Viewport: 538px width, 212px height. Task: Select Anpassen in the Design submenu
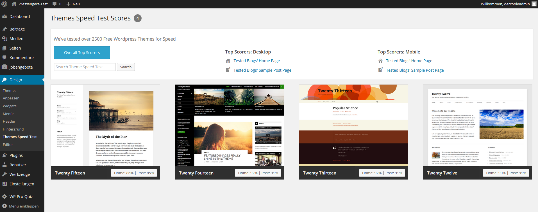(11, 98)
